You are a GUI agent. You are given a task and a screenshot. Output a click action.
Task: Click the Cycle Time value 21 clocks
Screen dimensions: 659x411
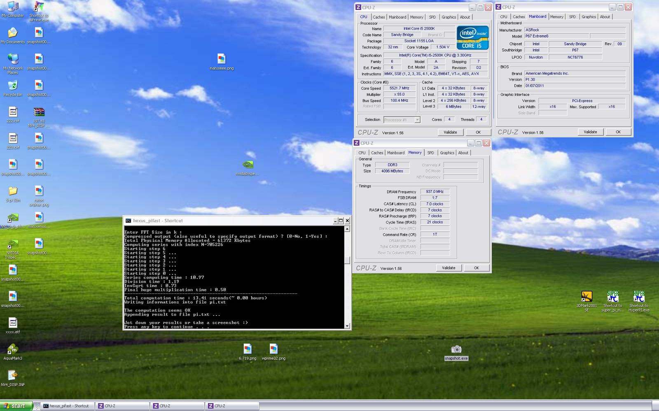coord(435,222)
